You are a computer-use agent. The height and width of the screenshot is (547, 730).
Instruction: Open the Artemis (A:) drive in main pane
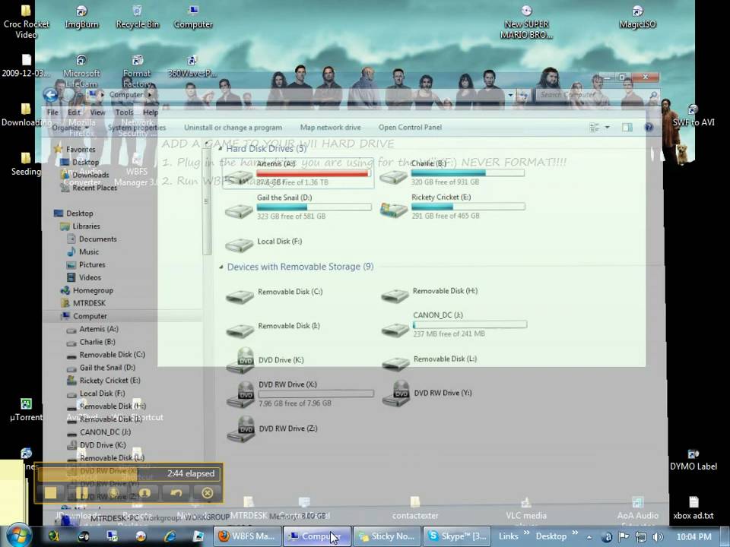pos(298,173)
